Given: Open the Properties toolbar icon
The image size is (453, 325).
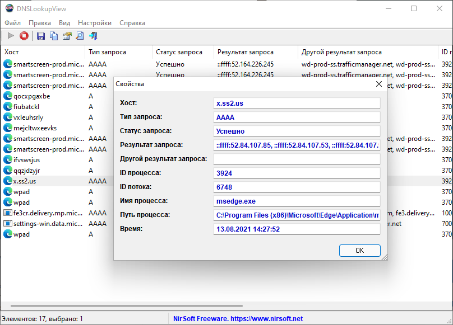Looking at the screenshot, I should pos(67,36).
